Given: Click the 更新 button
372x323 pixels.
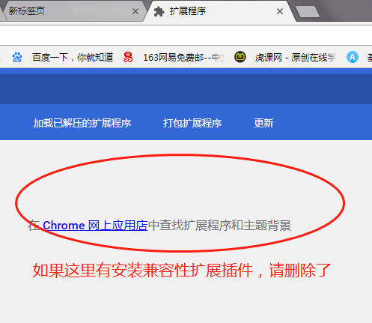Looking at the screenshot, I should click(263, 123).
